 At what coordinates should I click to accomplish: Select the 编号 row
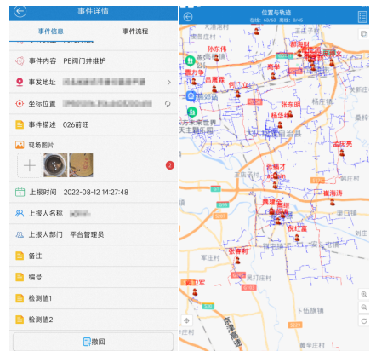pos(93,277)
